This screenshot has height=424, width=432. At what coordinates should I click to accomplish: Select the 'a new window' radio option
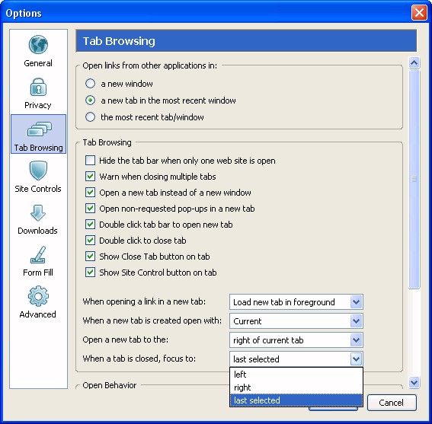pyautogui.click(x=90, y=84)
